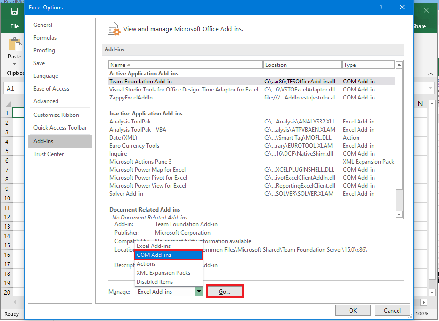Open the Customize Ribbon category
The height and width of the screenshot is (321, 439).
pyautogui.click(x=60, y=115)
